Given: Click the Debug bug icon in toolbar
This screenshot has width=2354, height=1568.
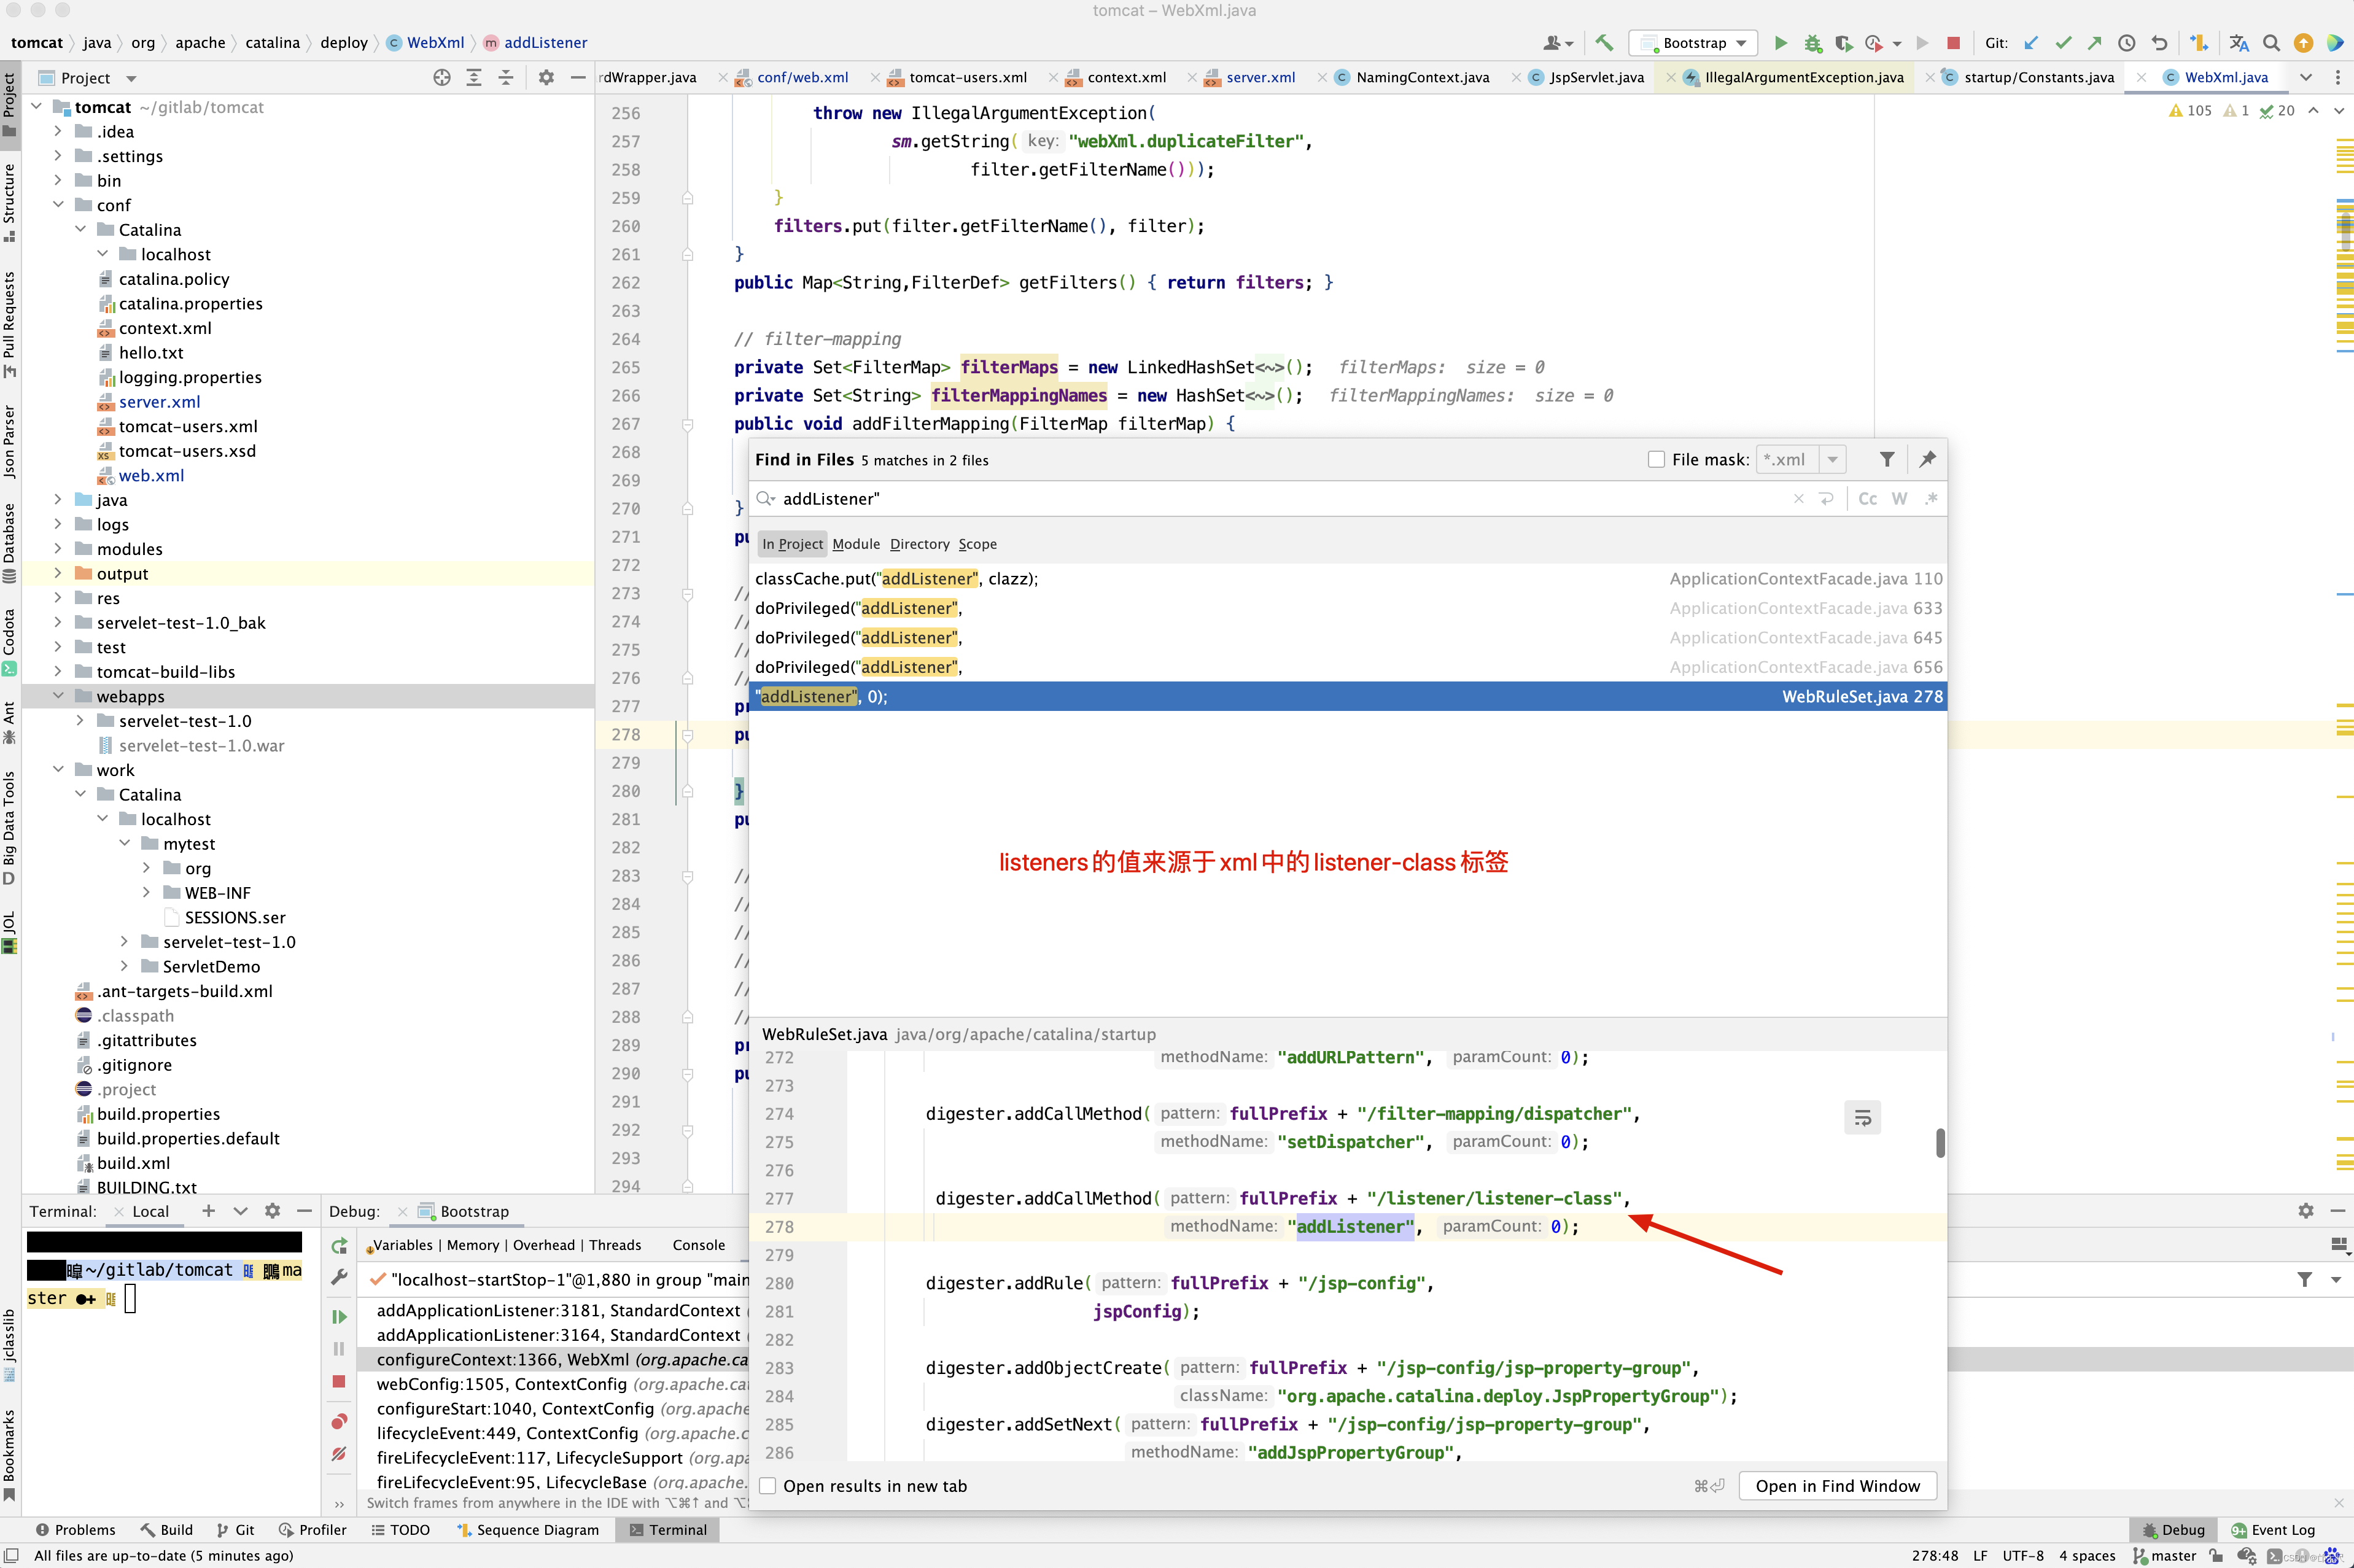Looking at the screenshot, I should coord(1812,43).
